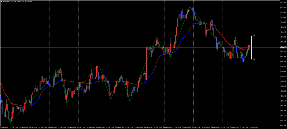Image resolution: width=287 pixels, height=129 pixels.
Task: Click the current price tag 210.384 on the axis
Action: coord(283,47)
